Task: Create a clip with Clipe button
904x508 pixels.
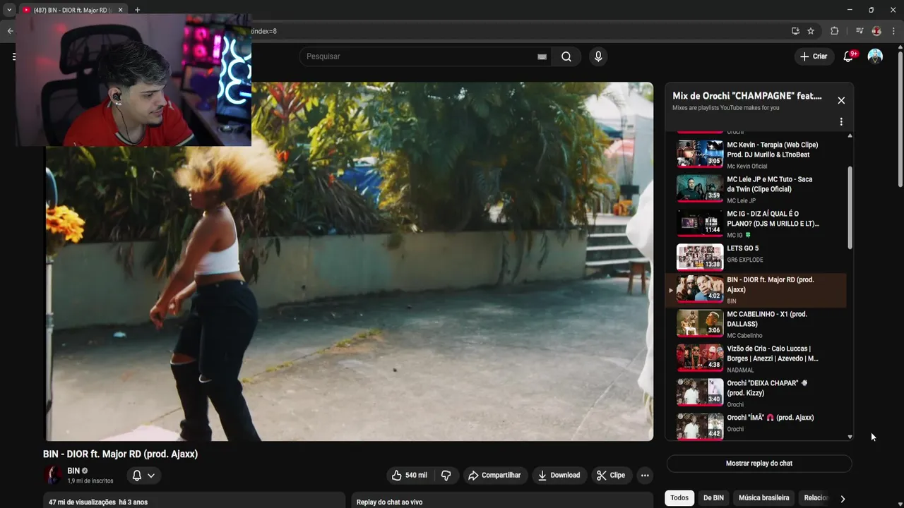Action: [x=611, y=476]
